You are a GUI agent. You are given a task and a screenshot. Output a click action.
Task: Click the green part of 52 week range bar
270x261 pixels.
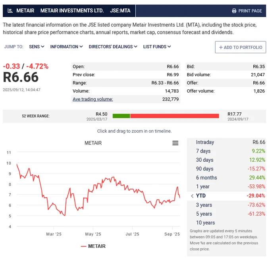121,116
